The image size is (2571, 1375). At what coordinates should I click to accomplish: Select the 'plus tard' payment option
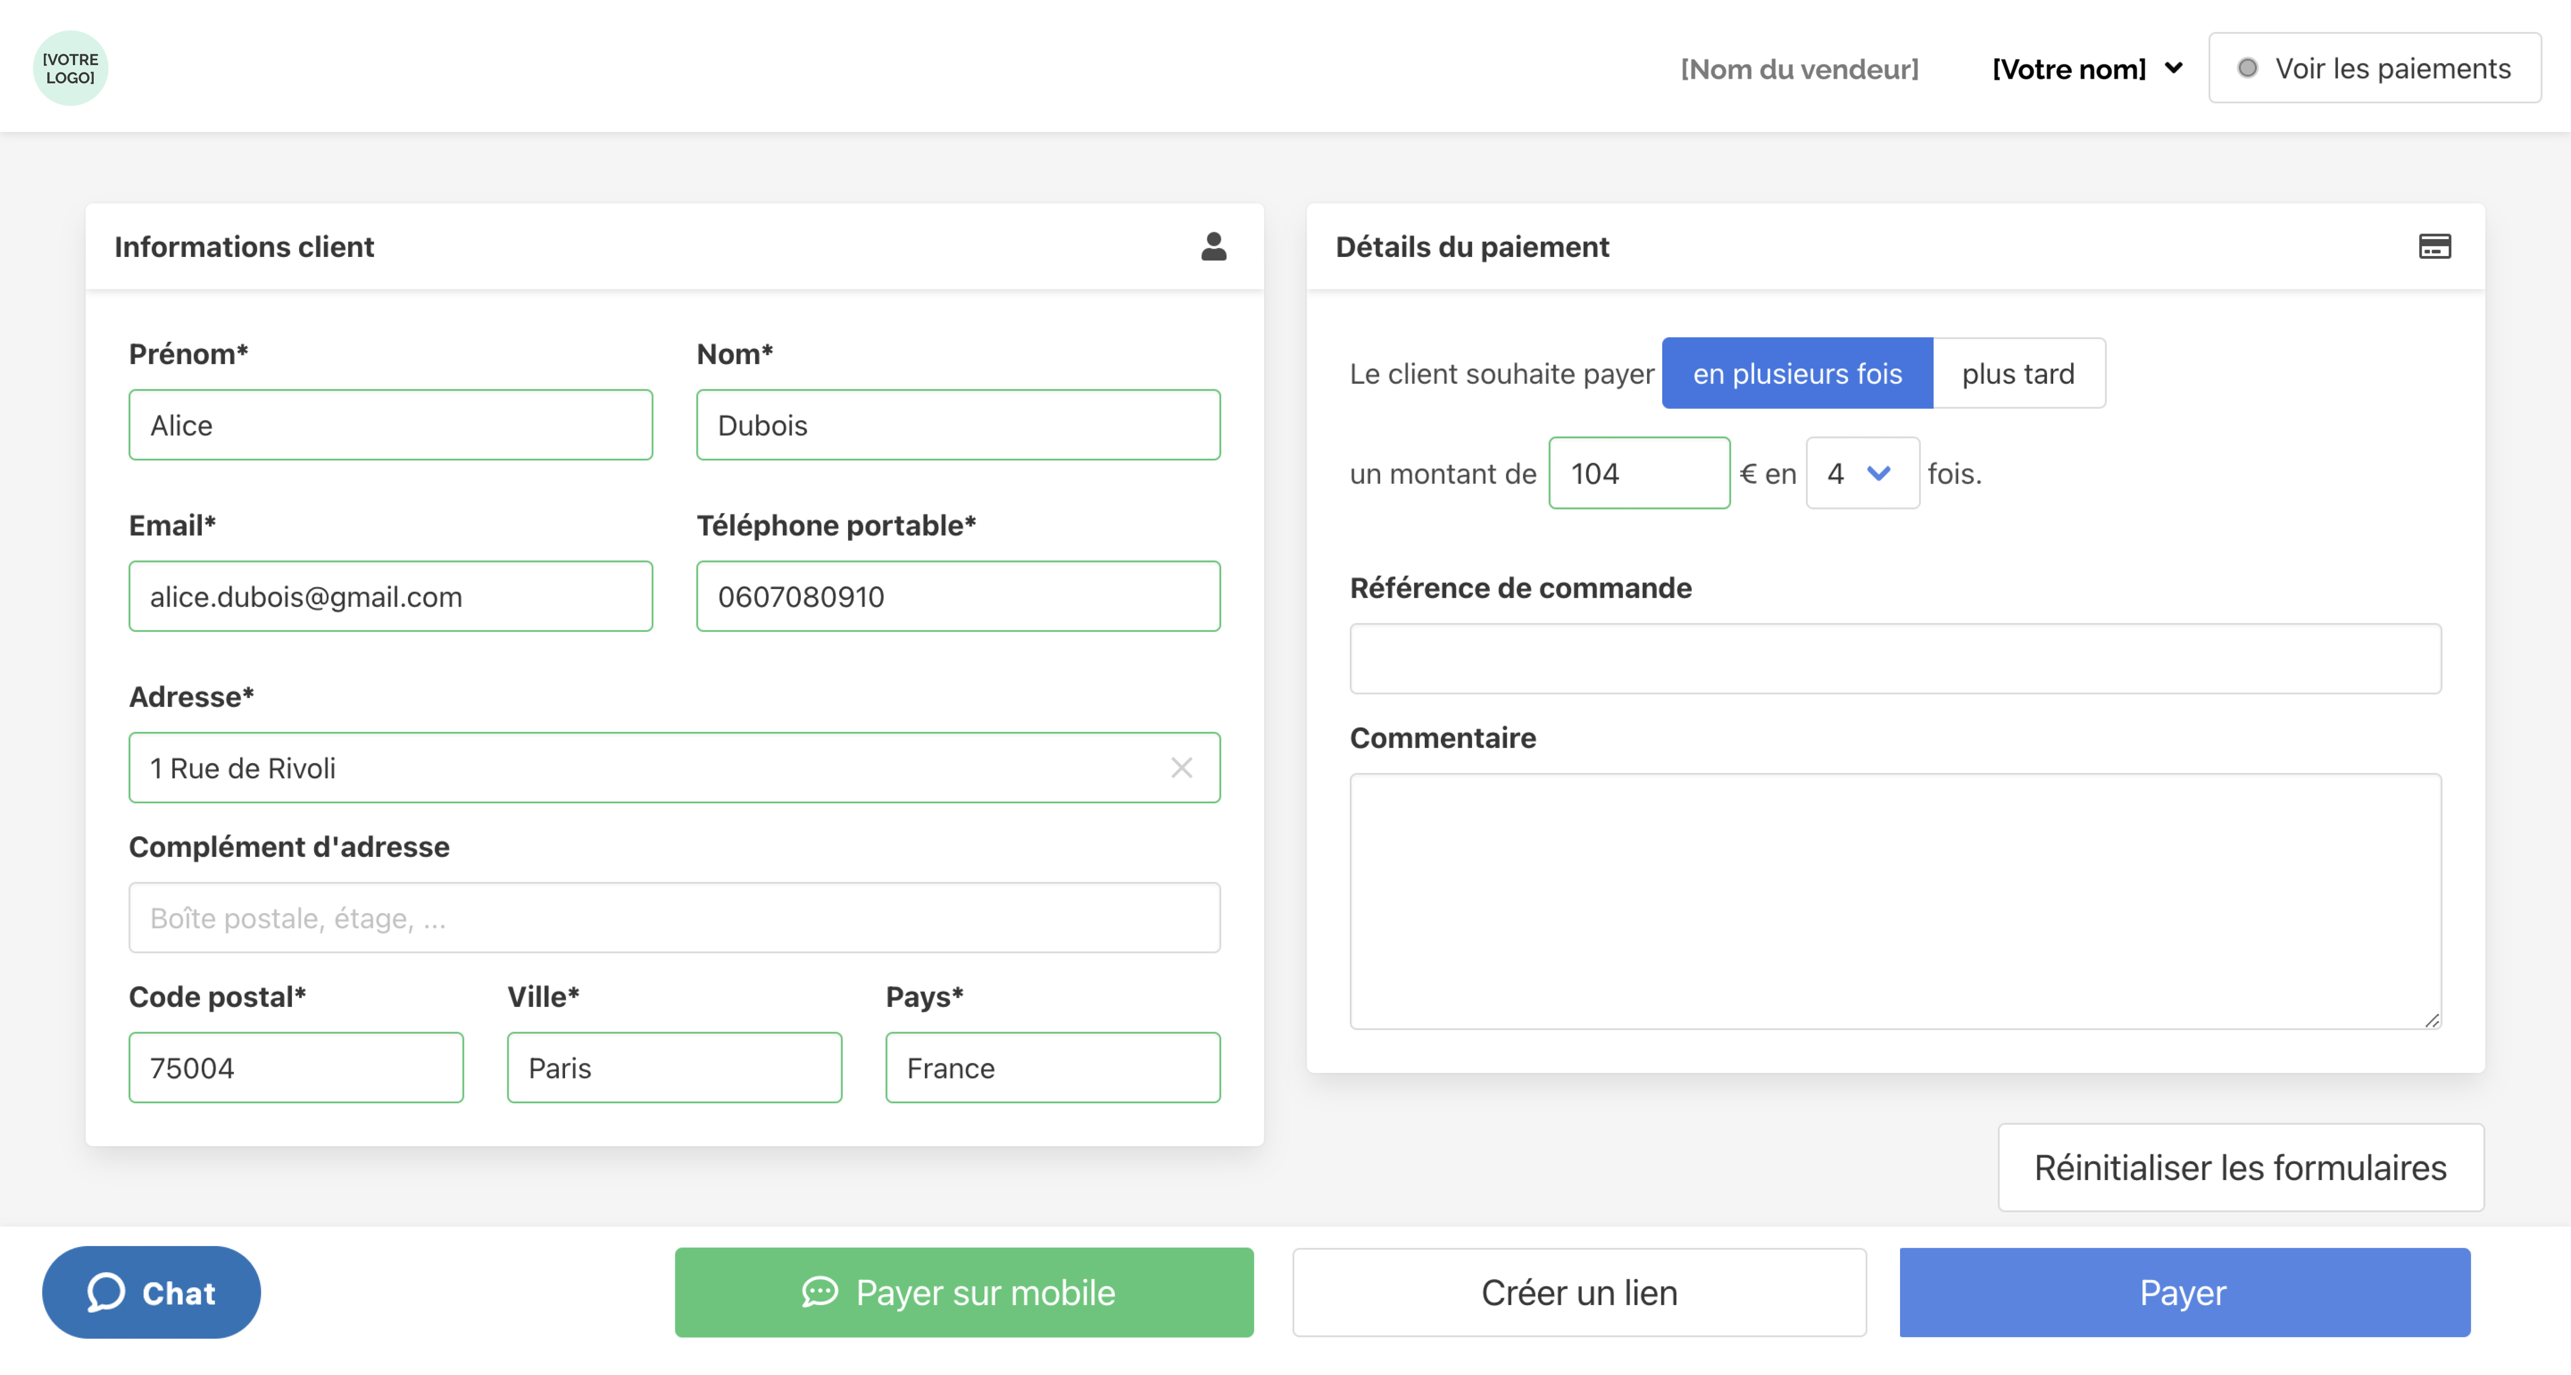2019,373
